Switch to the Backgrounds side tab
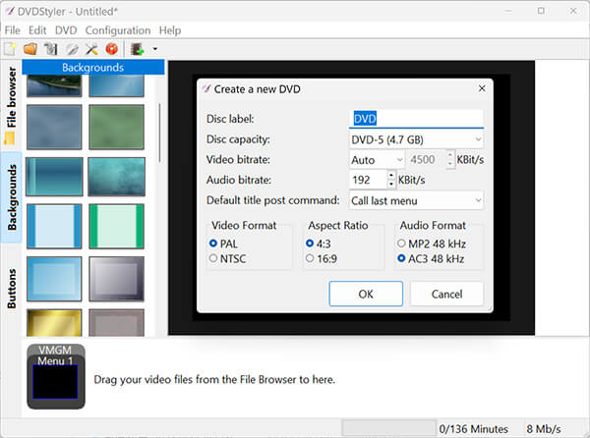The image size is (590, 438). [x=11, y=197]
